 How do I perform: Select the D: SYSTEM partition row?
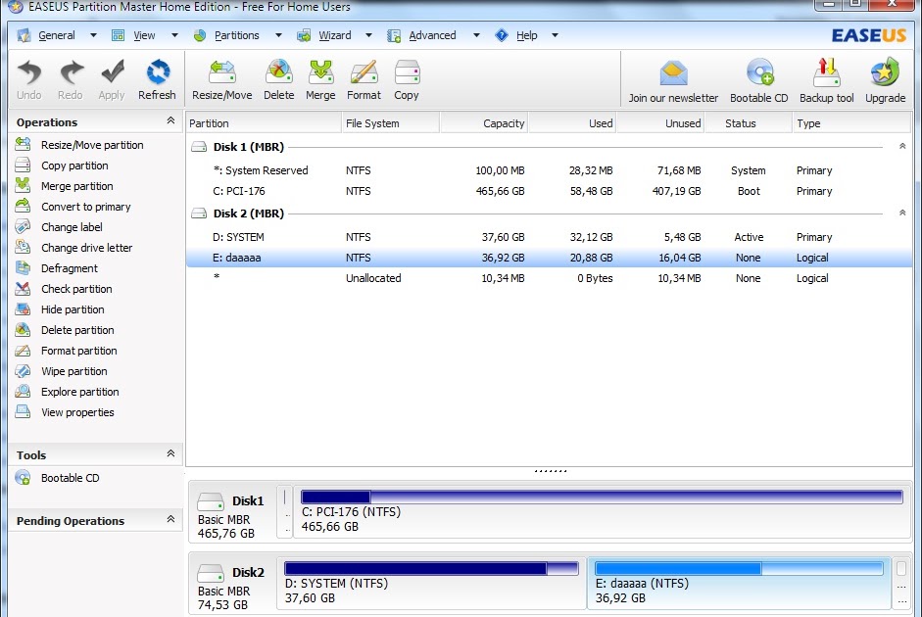550,237
